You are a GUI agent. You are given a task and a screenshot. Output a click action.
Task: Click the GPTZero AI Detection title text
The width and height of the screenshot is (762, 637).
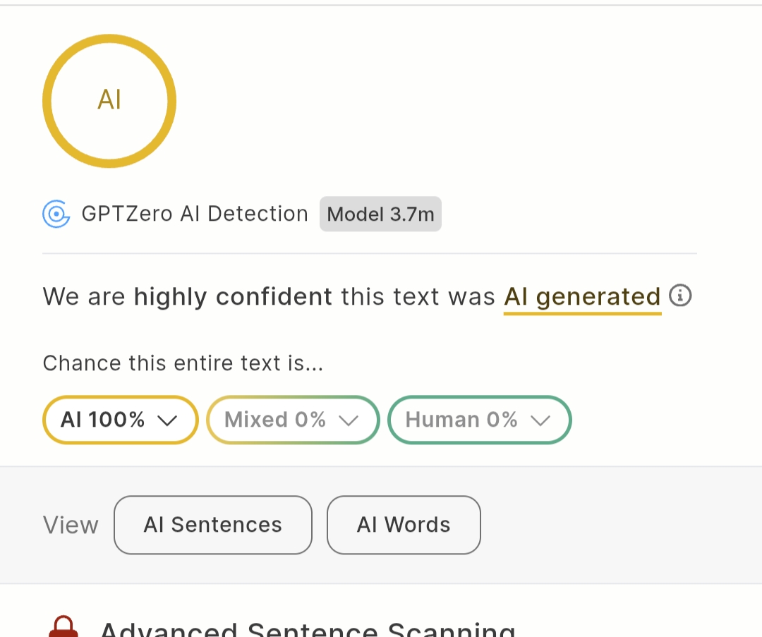point(195,214)
